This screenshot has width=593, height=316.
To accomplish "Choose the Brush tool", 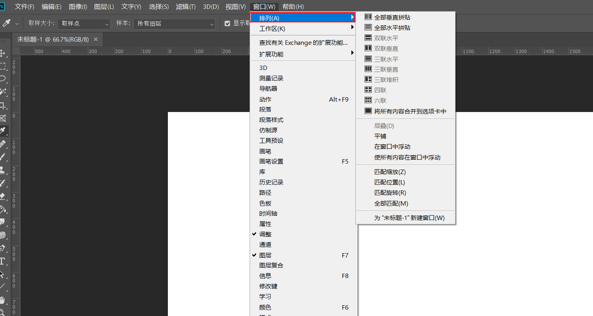I will pyautogui.click(x=2, y=157).
